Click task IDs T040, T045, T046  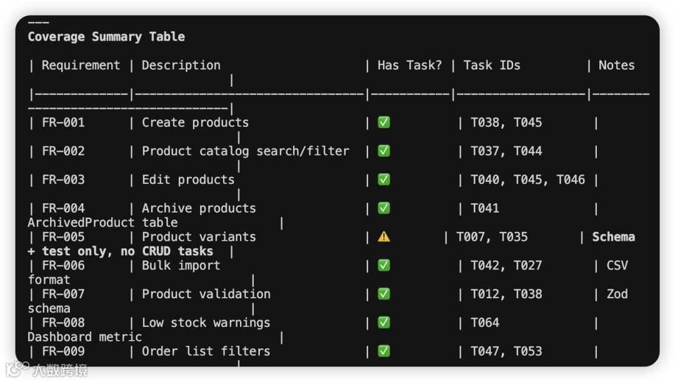click(x=527, y=180)
